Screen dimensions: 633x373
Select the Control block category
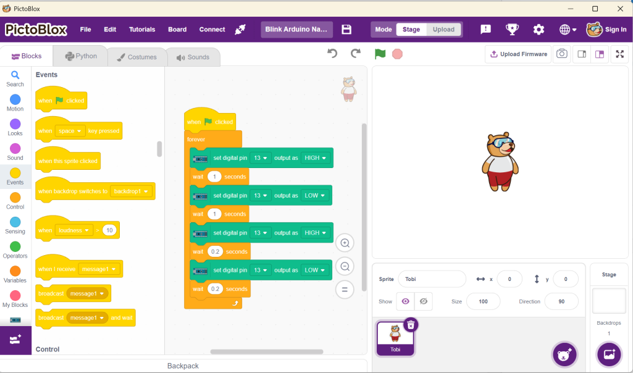tap(14, 199)
